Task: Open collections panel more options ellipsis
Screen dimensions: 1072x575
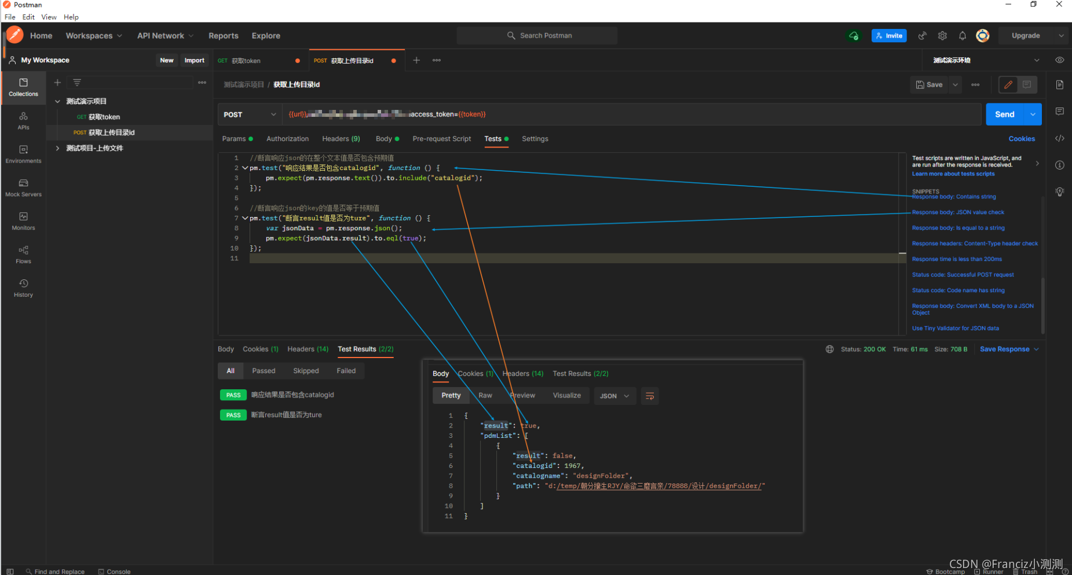Action: click(202, 83)
